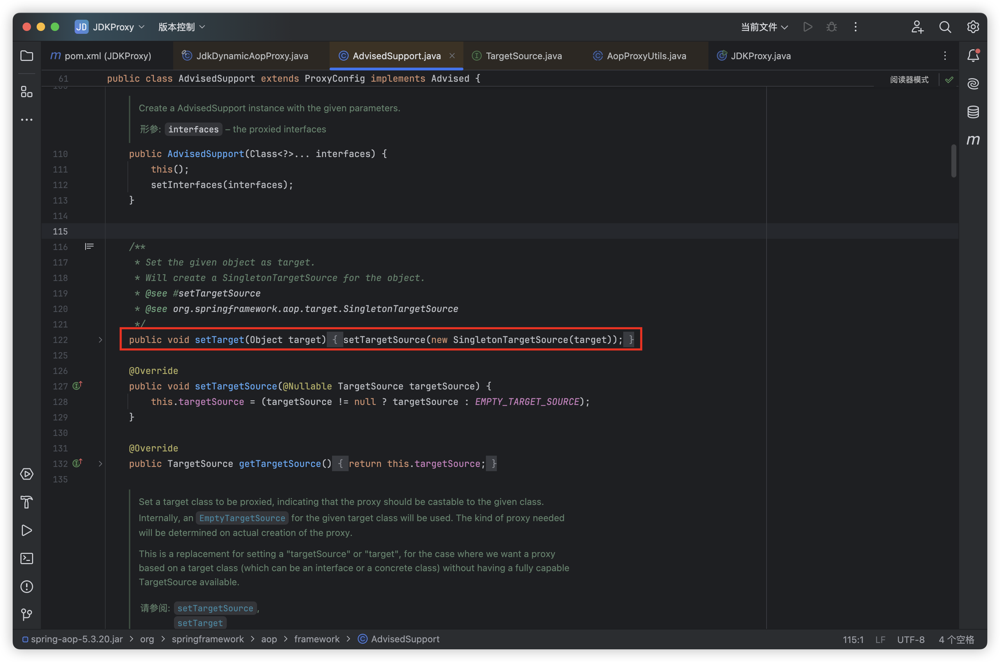This screenshot has width=1000, height=662.
Task: Expand the folded braces after setTarget(Object target)
Action: click(x=335, y=340)
